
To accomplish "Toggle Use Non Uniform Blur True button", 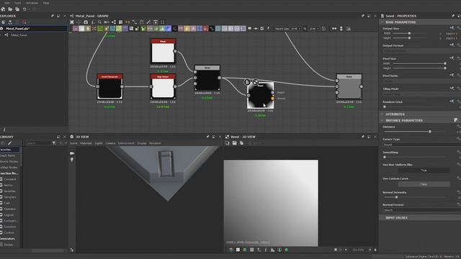I will click(x=424, y=171).
